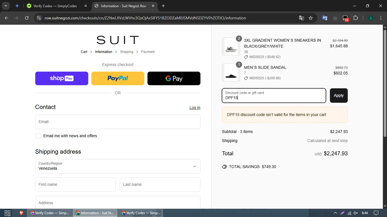Viewport: 387px width, 217px height.
Task: Click the $2,247.93 total amount
Action: click(x=336, y=153)
